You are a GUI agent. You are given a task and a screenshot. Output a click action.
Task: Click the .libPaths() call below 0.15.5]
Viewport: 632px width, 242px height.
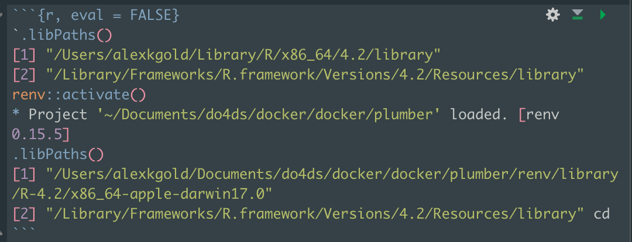[57, 154]
